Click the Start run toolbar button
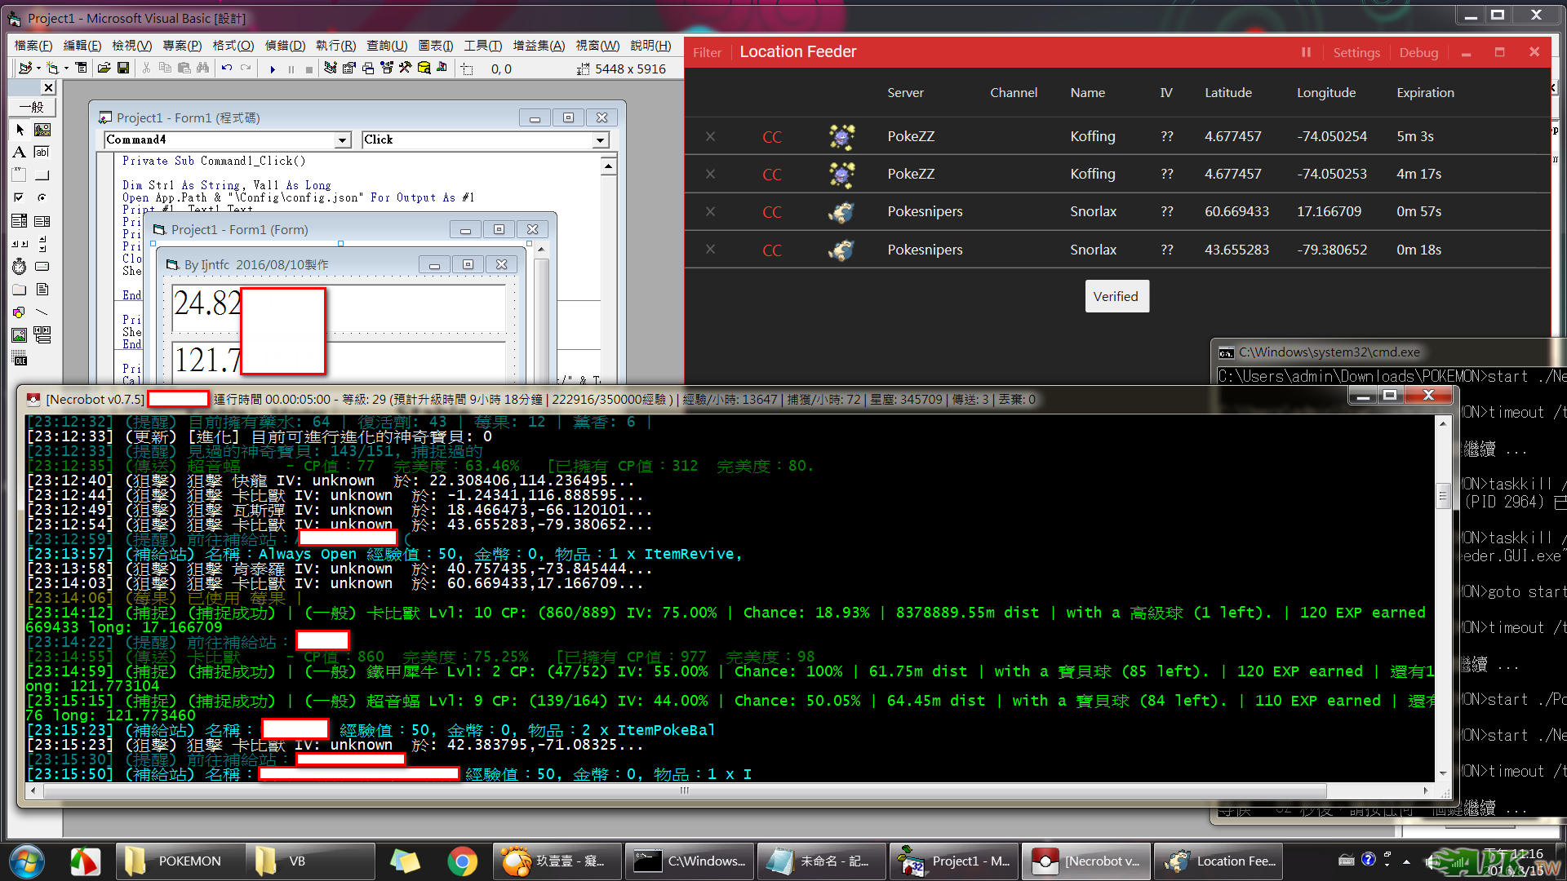 click(273, 69)
